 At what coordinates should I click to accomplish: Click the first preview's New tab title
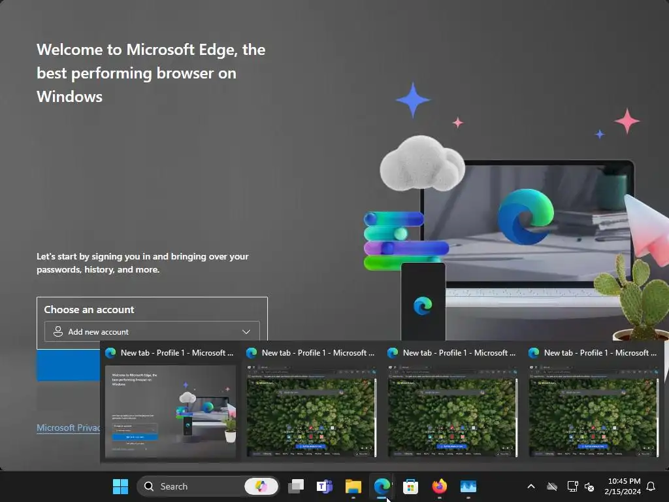pyautogui.click(x=176, y=353)
